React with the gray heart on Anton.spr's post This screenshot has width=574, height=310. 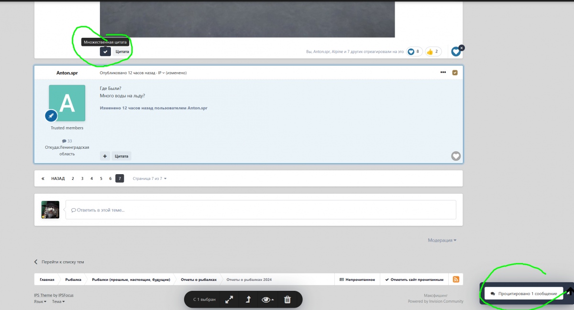(456, 156)
